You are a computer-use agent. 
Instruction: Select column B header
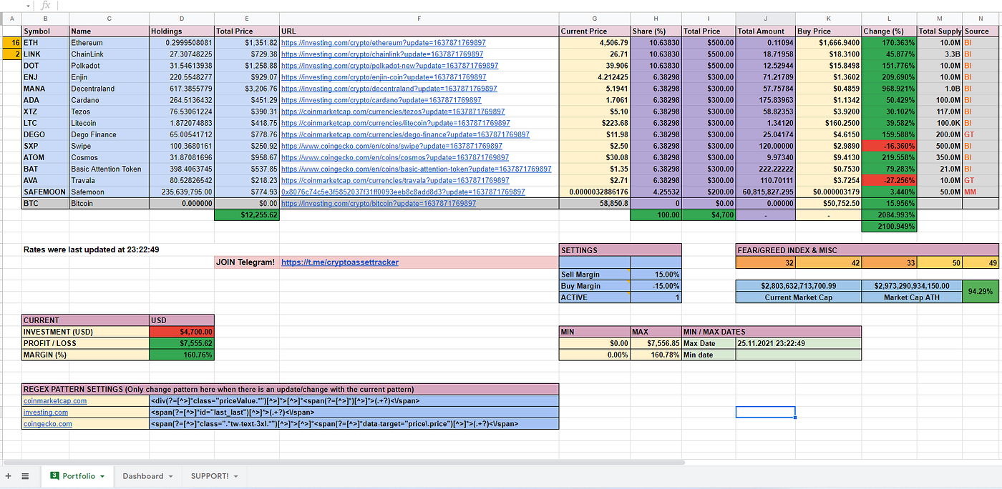tap(45, 19)
